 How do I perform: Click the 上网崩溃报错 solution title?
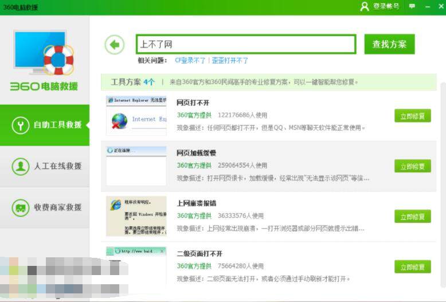pyautogui.click(x=196, y=203)
